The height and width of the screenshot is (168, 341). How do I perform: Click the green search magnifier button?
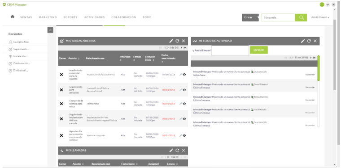pyautogui.click(x=301, y=17)
